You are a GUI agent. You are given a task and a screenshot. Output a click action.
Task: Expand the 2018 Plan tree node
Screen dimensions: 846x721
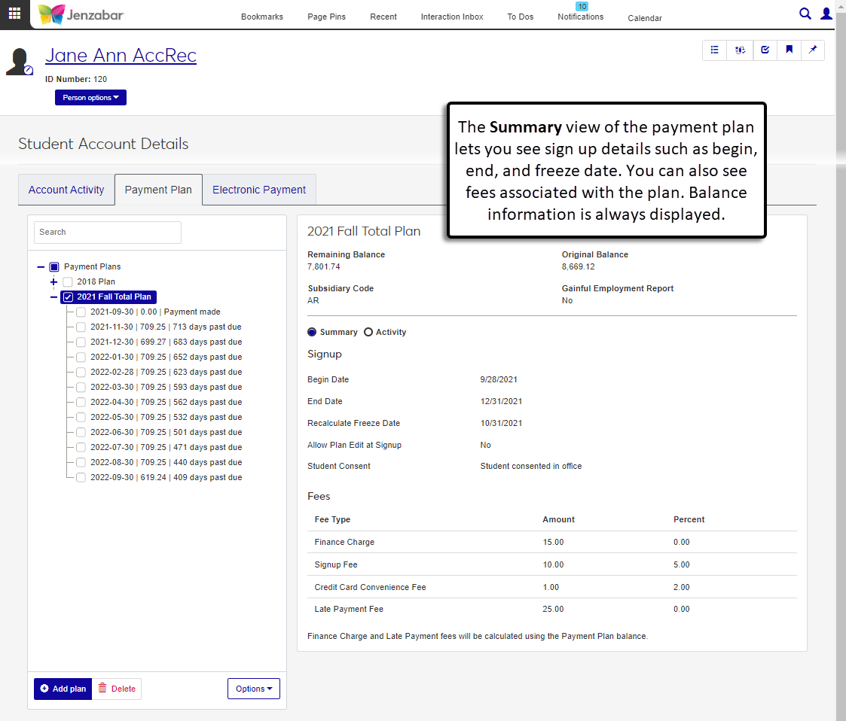tap(53, 281)
